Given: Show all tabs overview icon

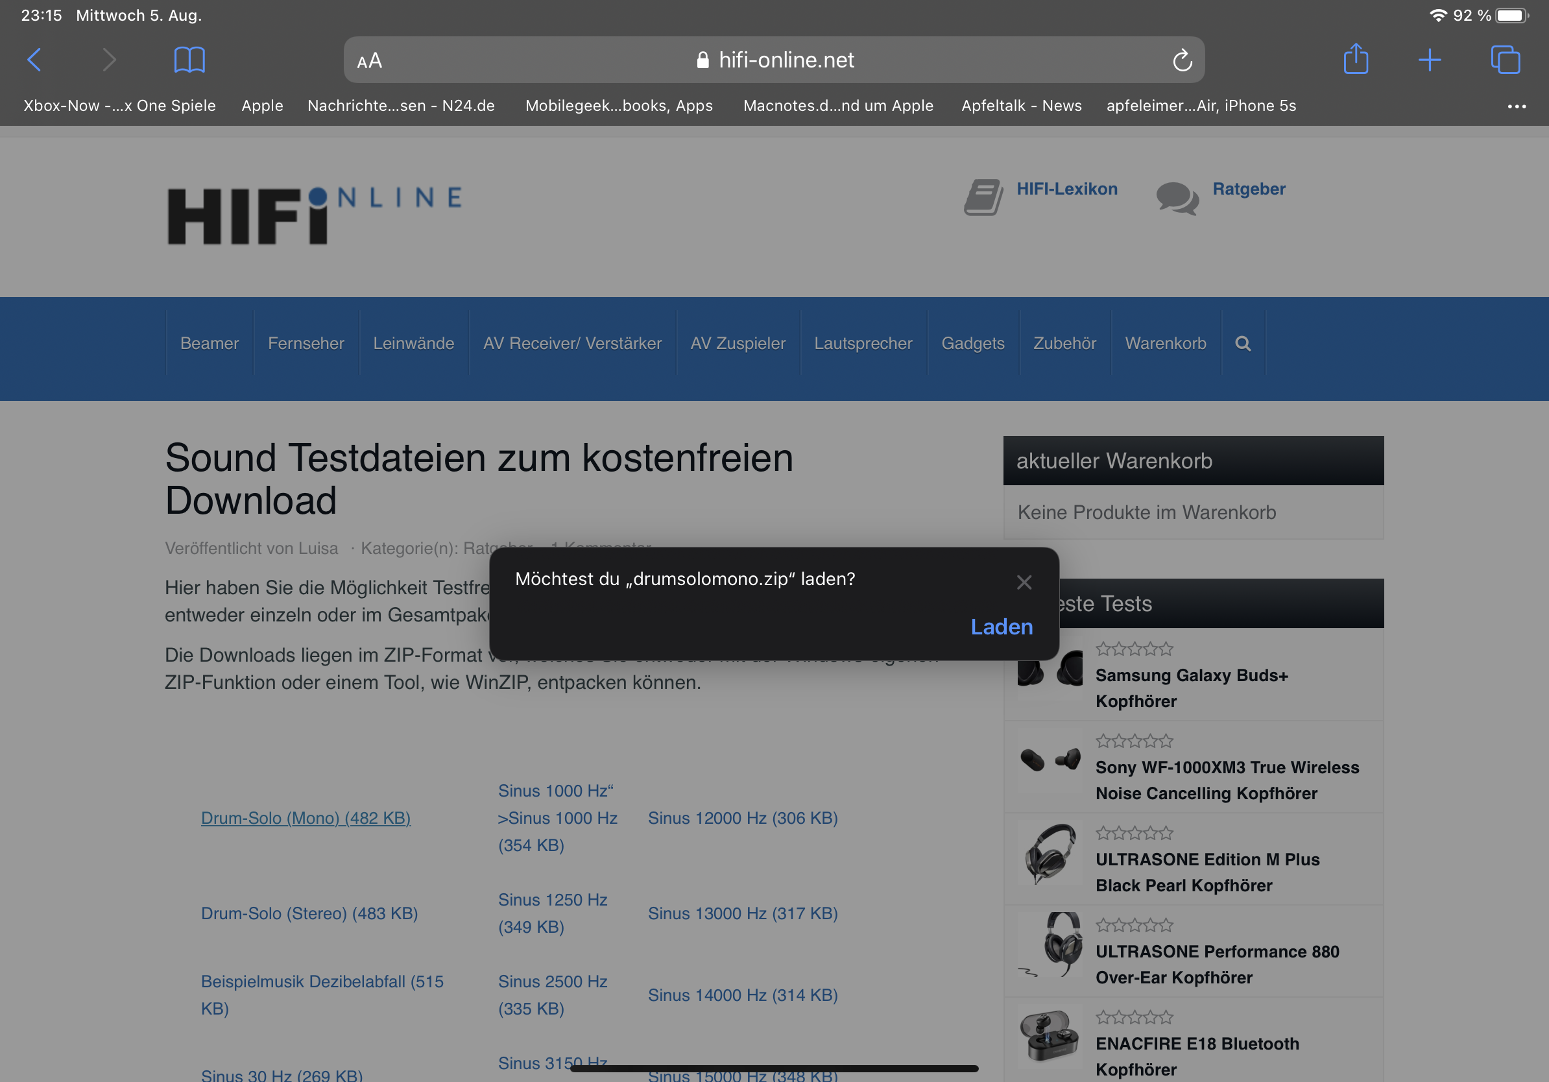Looking at the screenshot, I should pyautogui.click(x=1504, y=60).
